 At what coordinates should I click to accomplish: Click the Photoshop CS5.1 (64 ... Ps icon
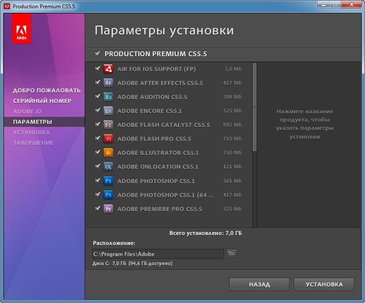pyautogui.click(x=108, y=195)
